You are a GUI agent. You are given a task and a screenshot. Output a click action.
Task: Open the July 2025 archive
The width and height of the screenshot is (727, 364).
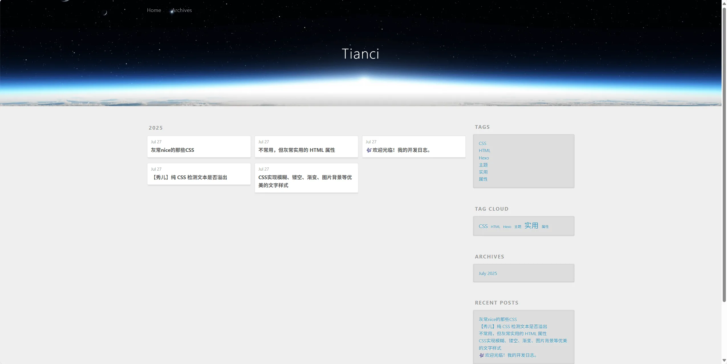click(x=488, y=273)
